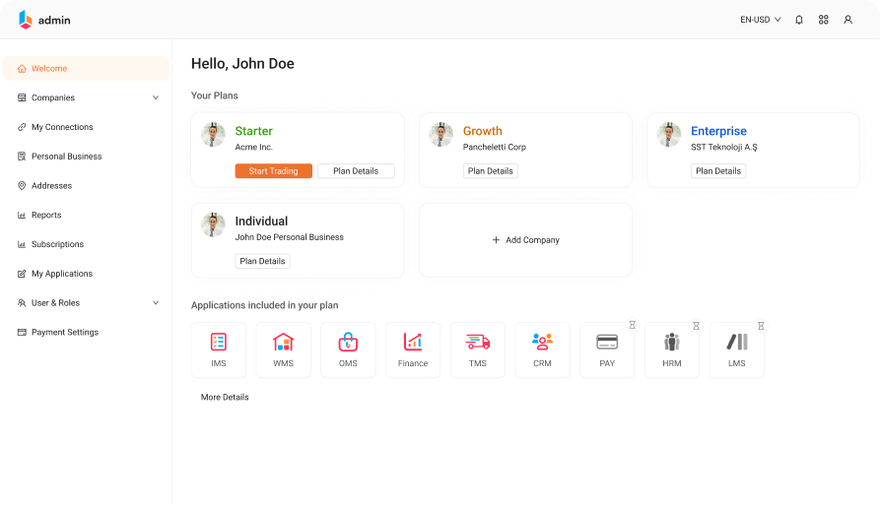Image resolution: width=880 pixels, height=507 pixels.
Task: Open the LMS application tile
Action: (737, 349)
